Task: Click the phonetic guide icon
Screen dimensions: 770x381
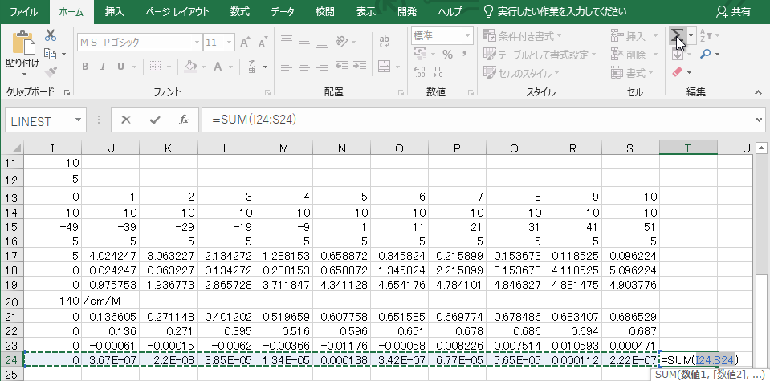Action: (251, 67)
